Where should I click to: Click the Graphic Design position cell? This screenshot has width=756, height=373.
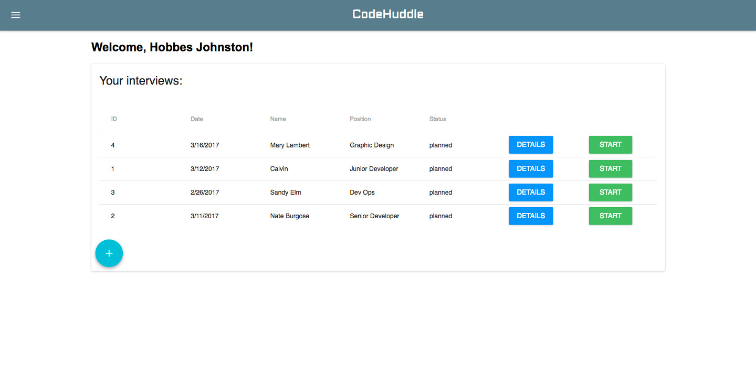click(372, 145)
